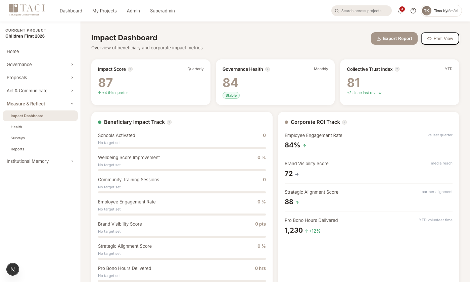The image size is (470, 282).
Task: Click the eye icon in Print View
Action: 429,39
